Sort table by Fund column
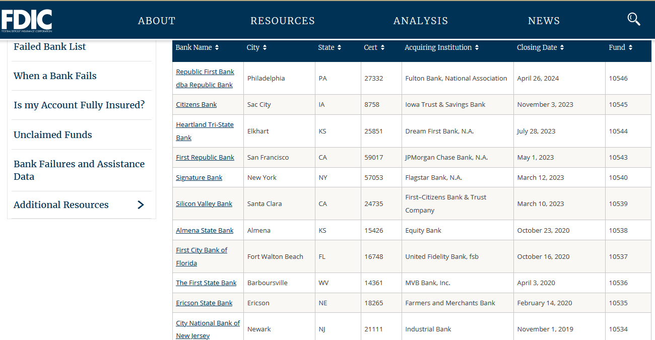655x340 pixels. [620, 47]
